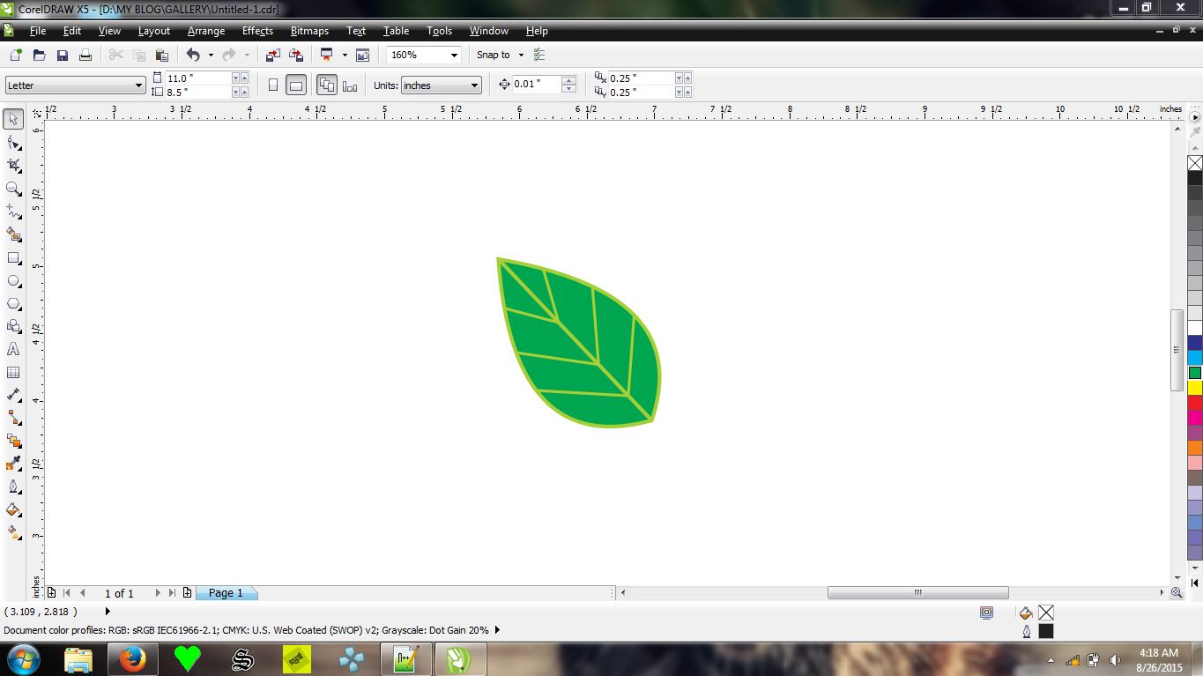Select the Pick tool
Screen dimensions: 1203x676
(x=12, y=118)
